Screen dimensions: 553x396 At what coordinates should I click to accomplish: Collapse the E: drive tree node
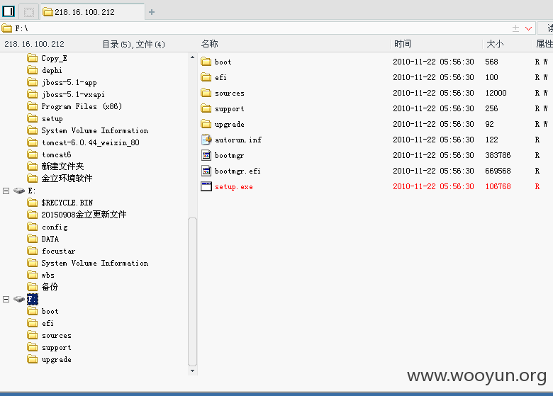pos(6,191)
